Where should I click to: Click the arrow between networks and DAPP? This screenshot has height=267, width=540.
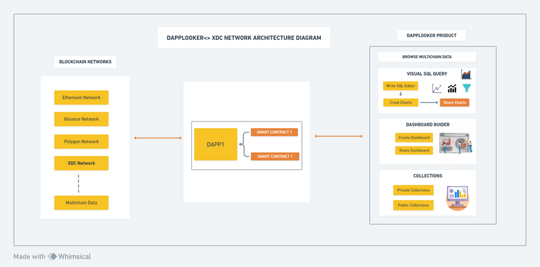(x=158, y=138)
